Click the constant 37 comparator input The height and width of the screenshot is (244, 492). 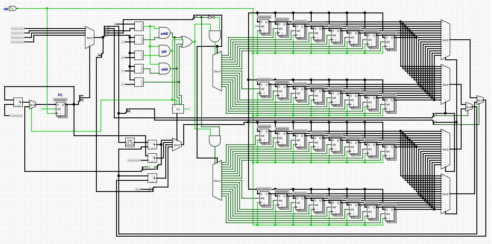123,85
